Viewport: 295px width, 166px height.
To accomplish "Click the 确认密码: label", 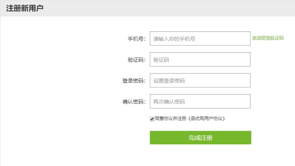I will [134, 102].
